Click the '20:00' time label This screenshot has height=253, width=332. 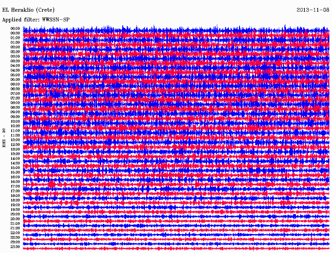click(x=15, y=214)
